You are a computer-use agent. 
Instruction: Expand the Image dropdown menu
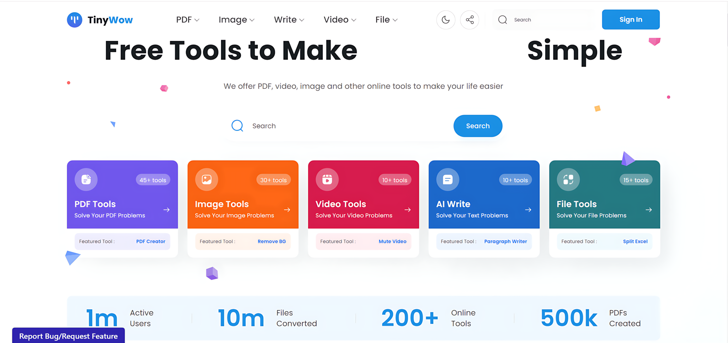pos(236,20)
